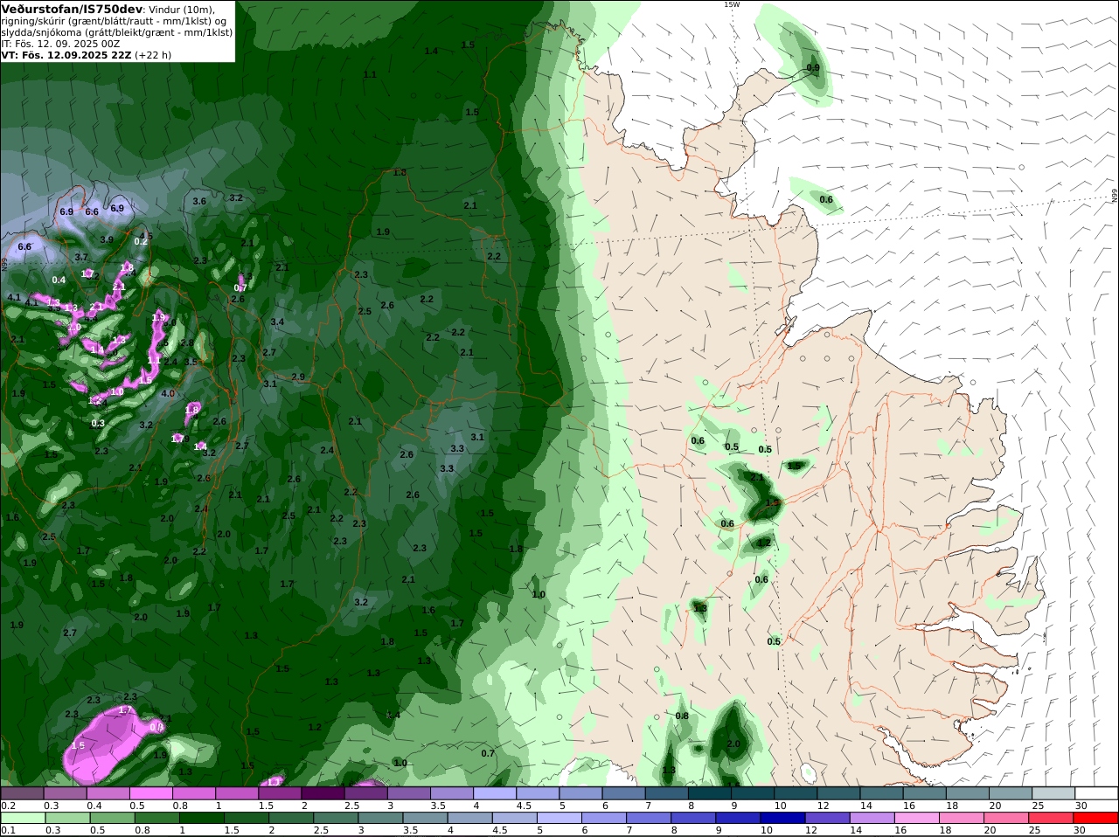Click the '0.9' precipitation value on map
Image resolution: width=1119 pixels, height=837 pixels.
[813, 67]
